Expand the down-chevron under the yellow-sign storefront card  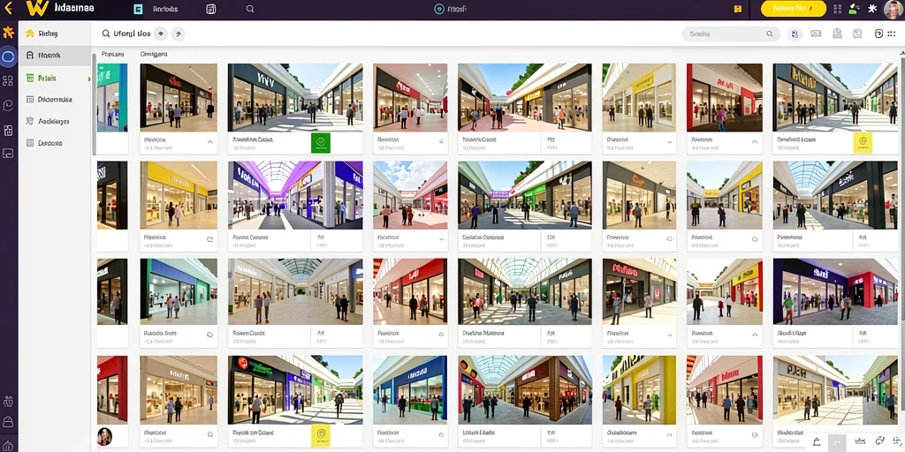670,142
